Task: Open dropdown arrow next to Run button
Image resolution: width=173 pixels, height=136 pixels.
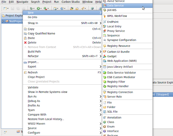Action: [41, 8]
